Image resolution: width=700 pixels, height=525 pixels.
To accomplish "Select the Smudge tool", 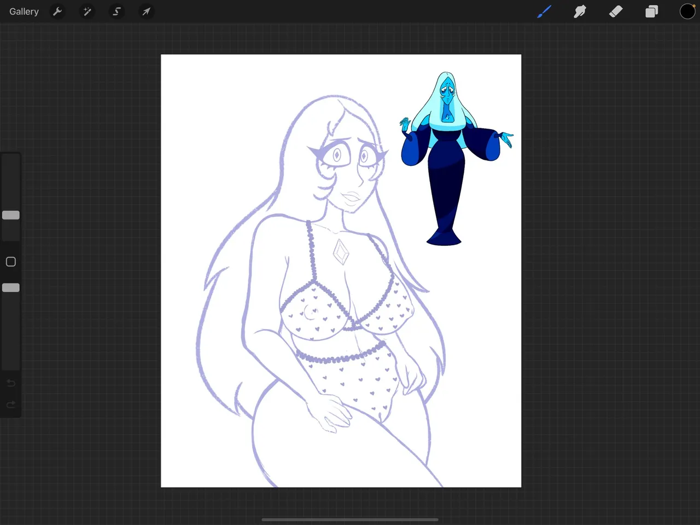I will tap(580, 11).
